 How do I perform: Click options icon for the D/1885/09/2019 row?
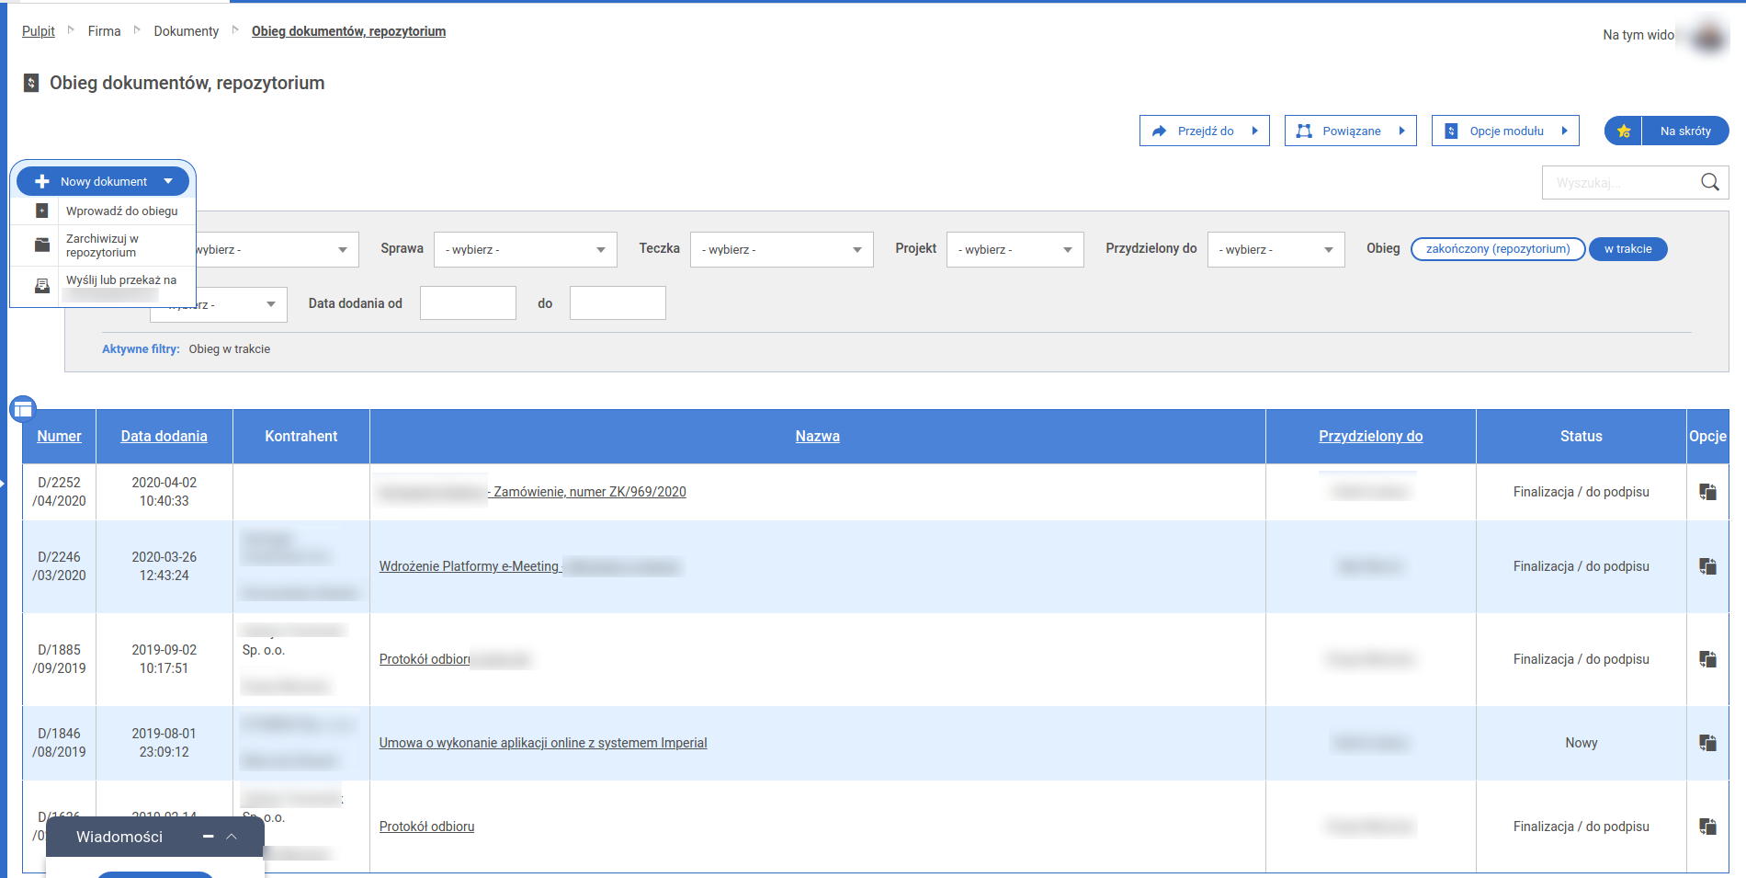(x=1707, y=659)
